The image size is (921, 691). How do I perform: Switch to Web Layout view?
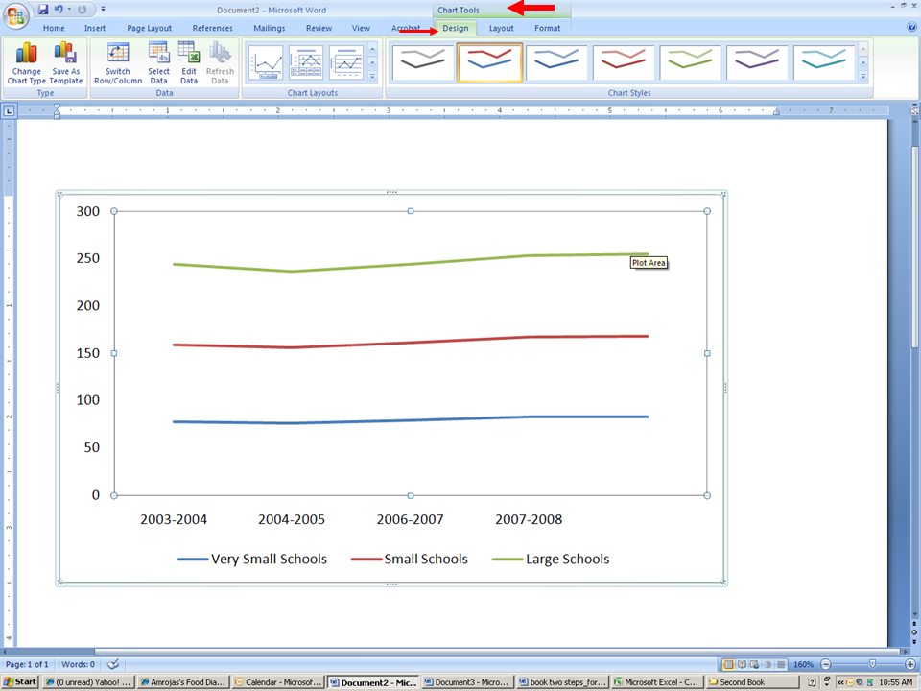755,664
